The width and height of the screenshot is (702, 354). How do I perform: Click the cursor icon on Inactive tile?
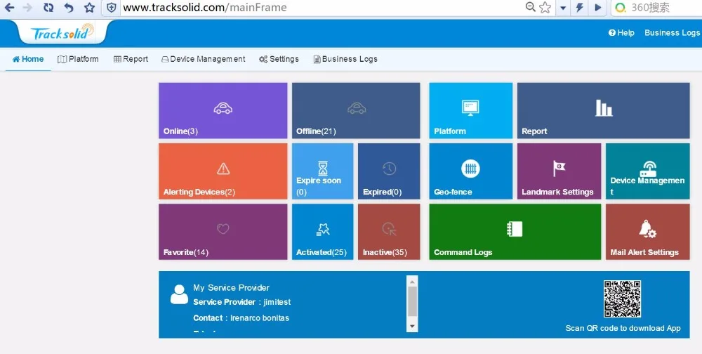[389, 229]
